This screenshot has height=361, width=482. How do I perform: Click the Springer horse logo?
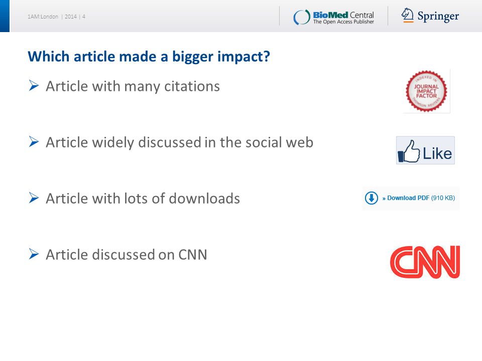pos(407,16)
